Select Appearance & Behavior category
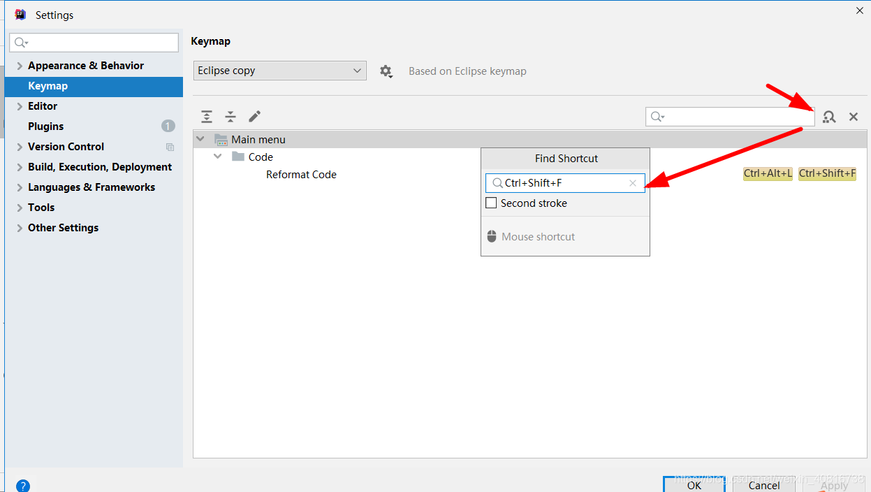 tap(86, 66)
